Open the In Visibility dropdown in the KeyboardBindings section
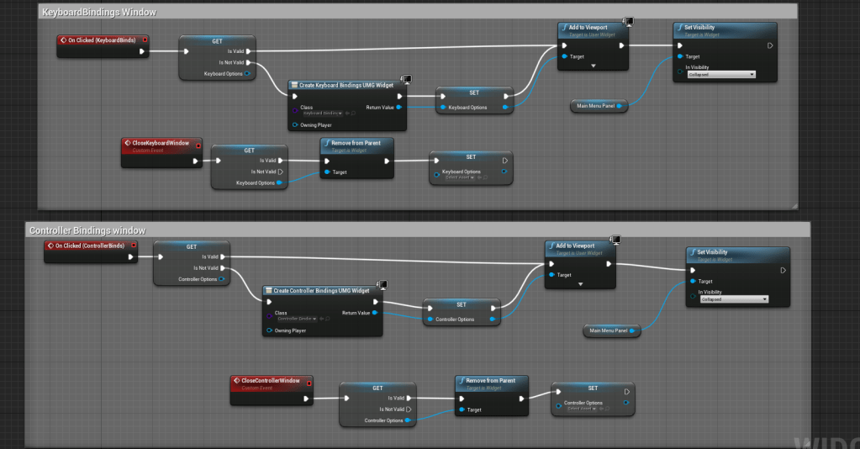The height and width of the screenshot is (449, 860). pyautogui.click(x=720, y=75)
